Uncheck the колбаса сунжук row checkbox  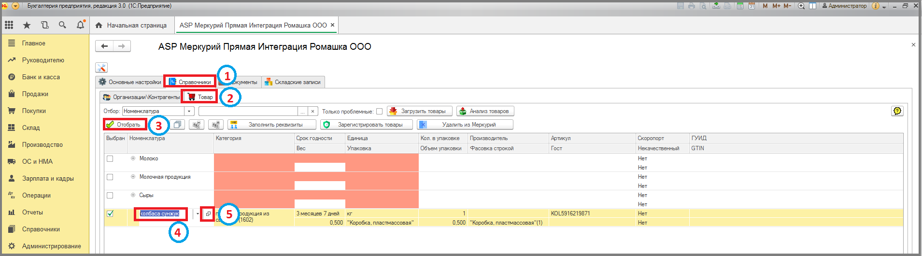click(110, 213)
